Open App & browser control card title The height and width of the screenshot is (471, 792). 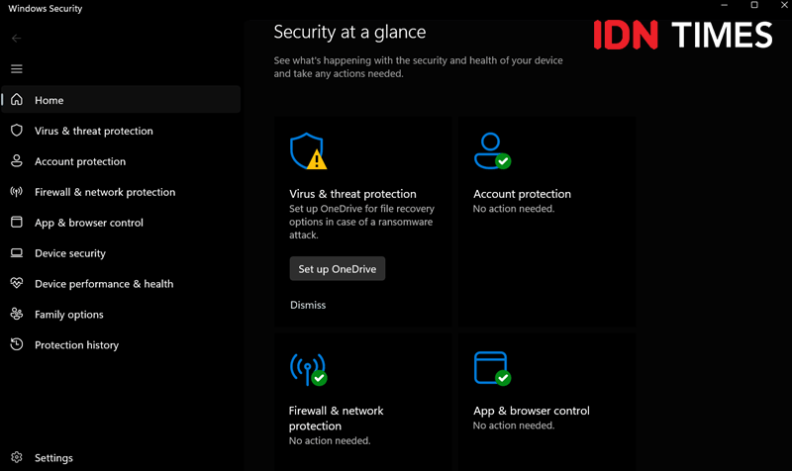[531, 411]
